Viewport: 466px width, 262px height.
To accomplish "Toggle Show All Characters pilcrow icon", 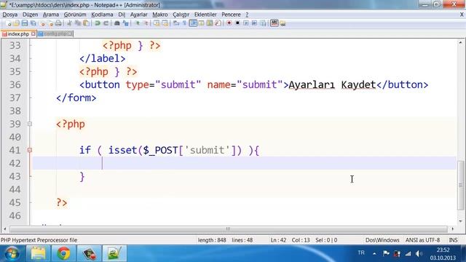I will click(x=184, y=23).
